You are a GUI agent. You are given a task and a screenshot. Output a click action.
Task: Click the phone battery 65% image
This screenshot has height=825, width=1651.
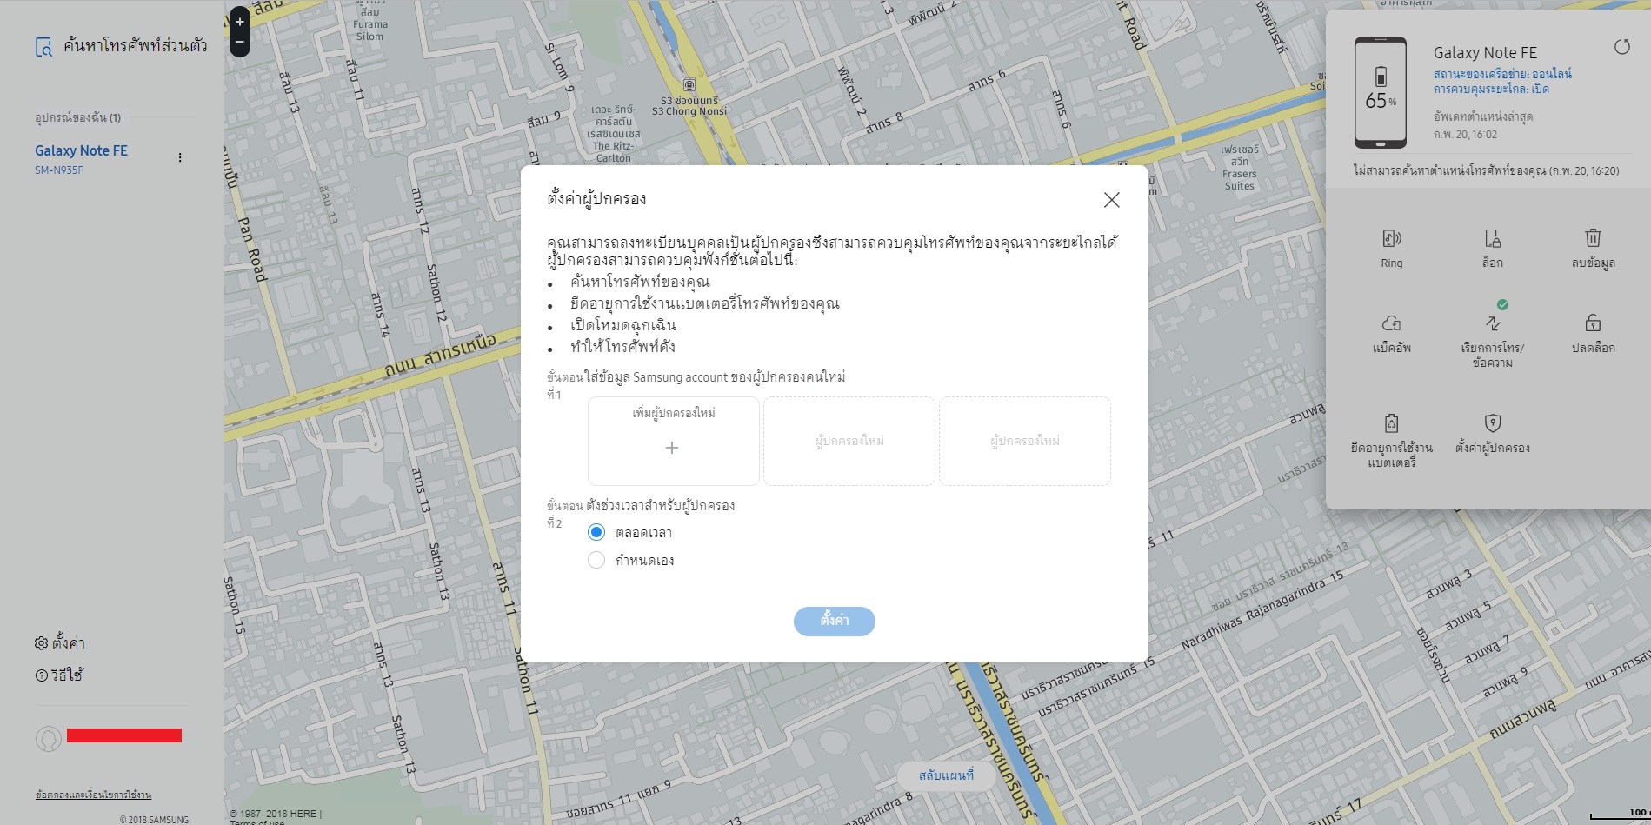coord(1381,93)
